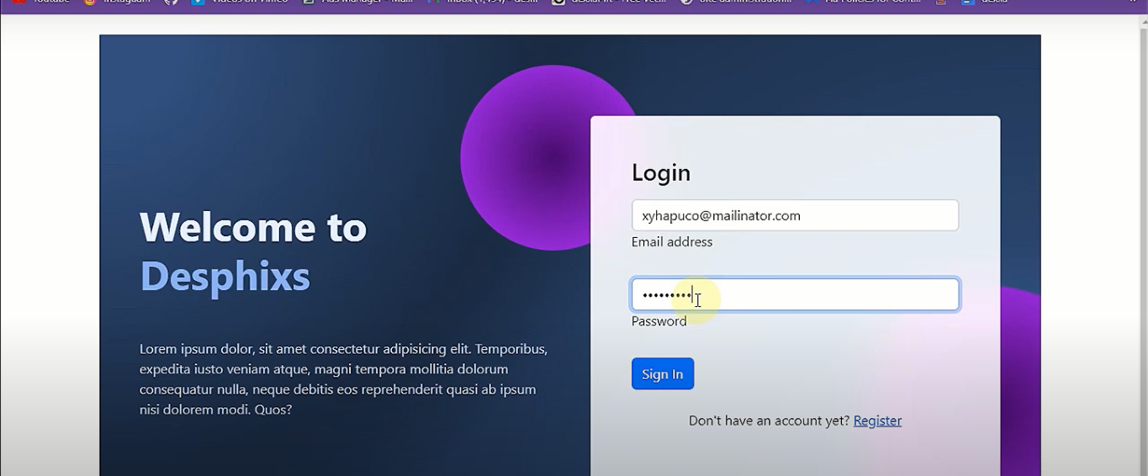
Task: Focus the email address input field
Action: (795, 215)
